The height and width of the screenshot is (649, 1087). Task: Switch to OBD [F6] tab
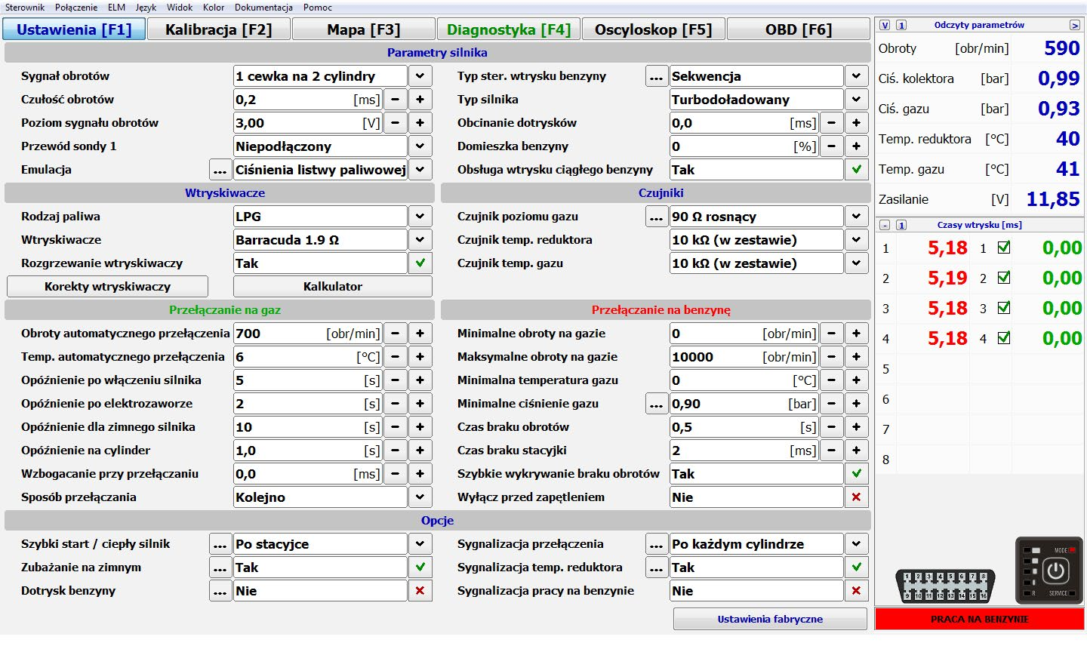click(x=799, y=29)
